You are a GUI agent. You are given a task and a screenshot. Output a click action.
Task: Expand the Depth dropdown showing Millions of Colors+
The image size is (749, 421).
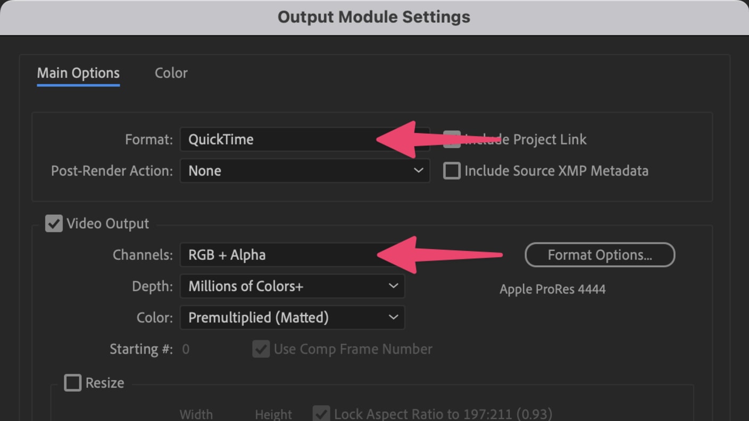click(292, 286)
